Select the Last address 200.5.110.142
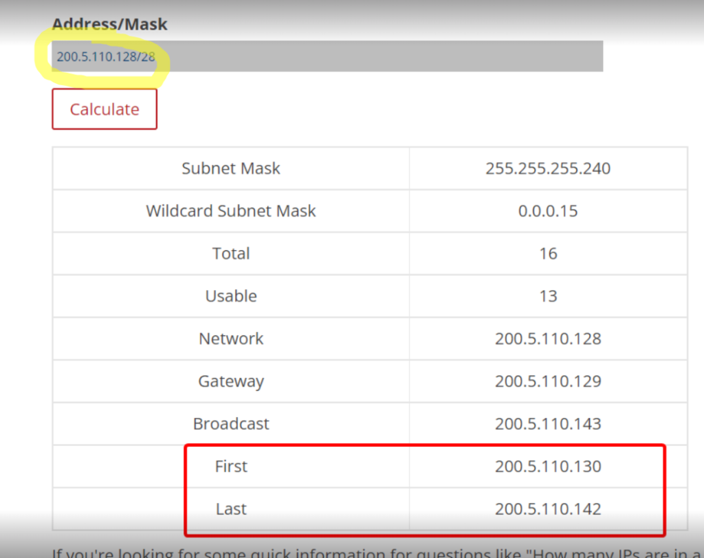Viewport: 704px width, 558px height. pyautogui.click(x=548, y=509)
